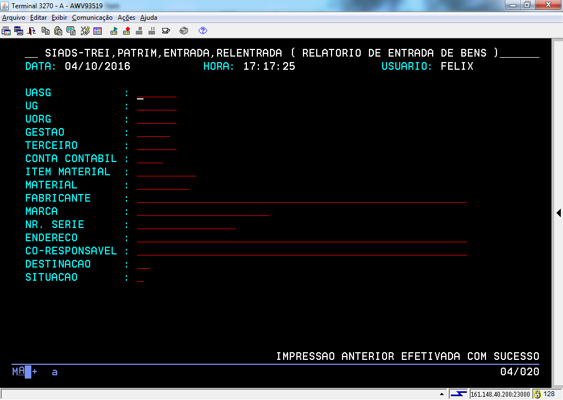Click the MATERIAL input field
Image resolution: width=563 pixels, height=400 pixels.
click(163, 185)
